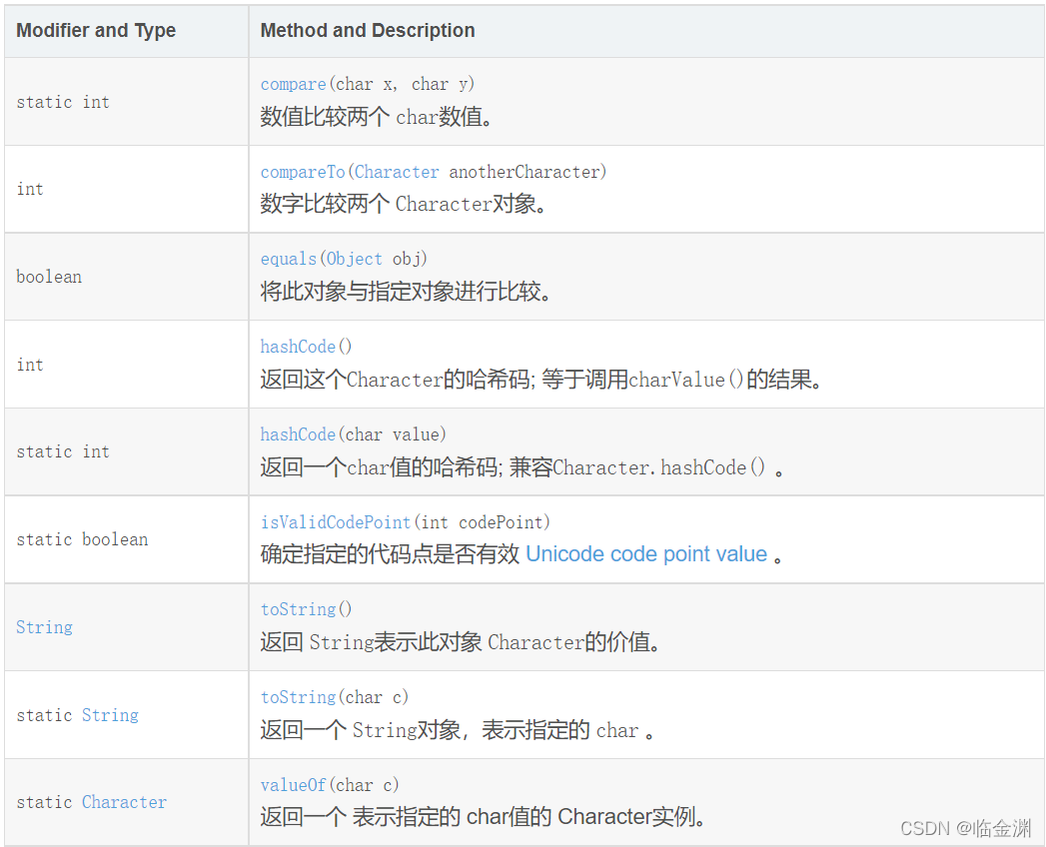The height and width of the screenshot is (847, 1046).
Task: Open the valueOf(char c) method link
Action: tap(293, 786)
